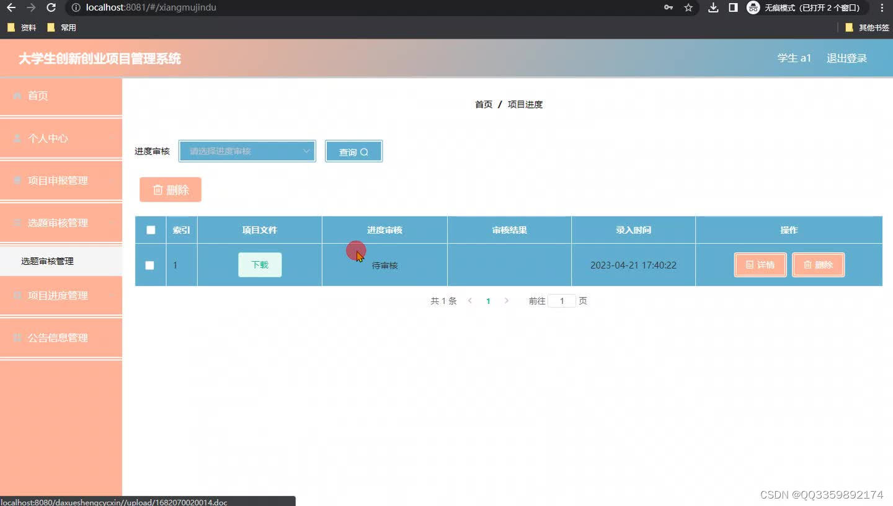Select the 选题审核管理 submenu item
893x506 pixels.
61,261
